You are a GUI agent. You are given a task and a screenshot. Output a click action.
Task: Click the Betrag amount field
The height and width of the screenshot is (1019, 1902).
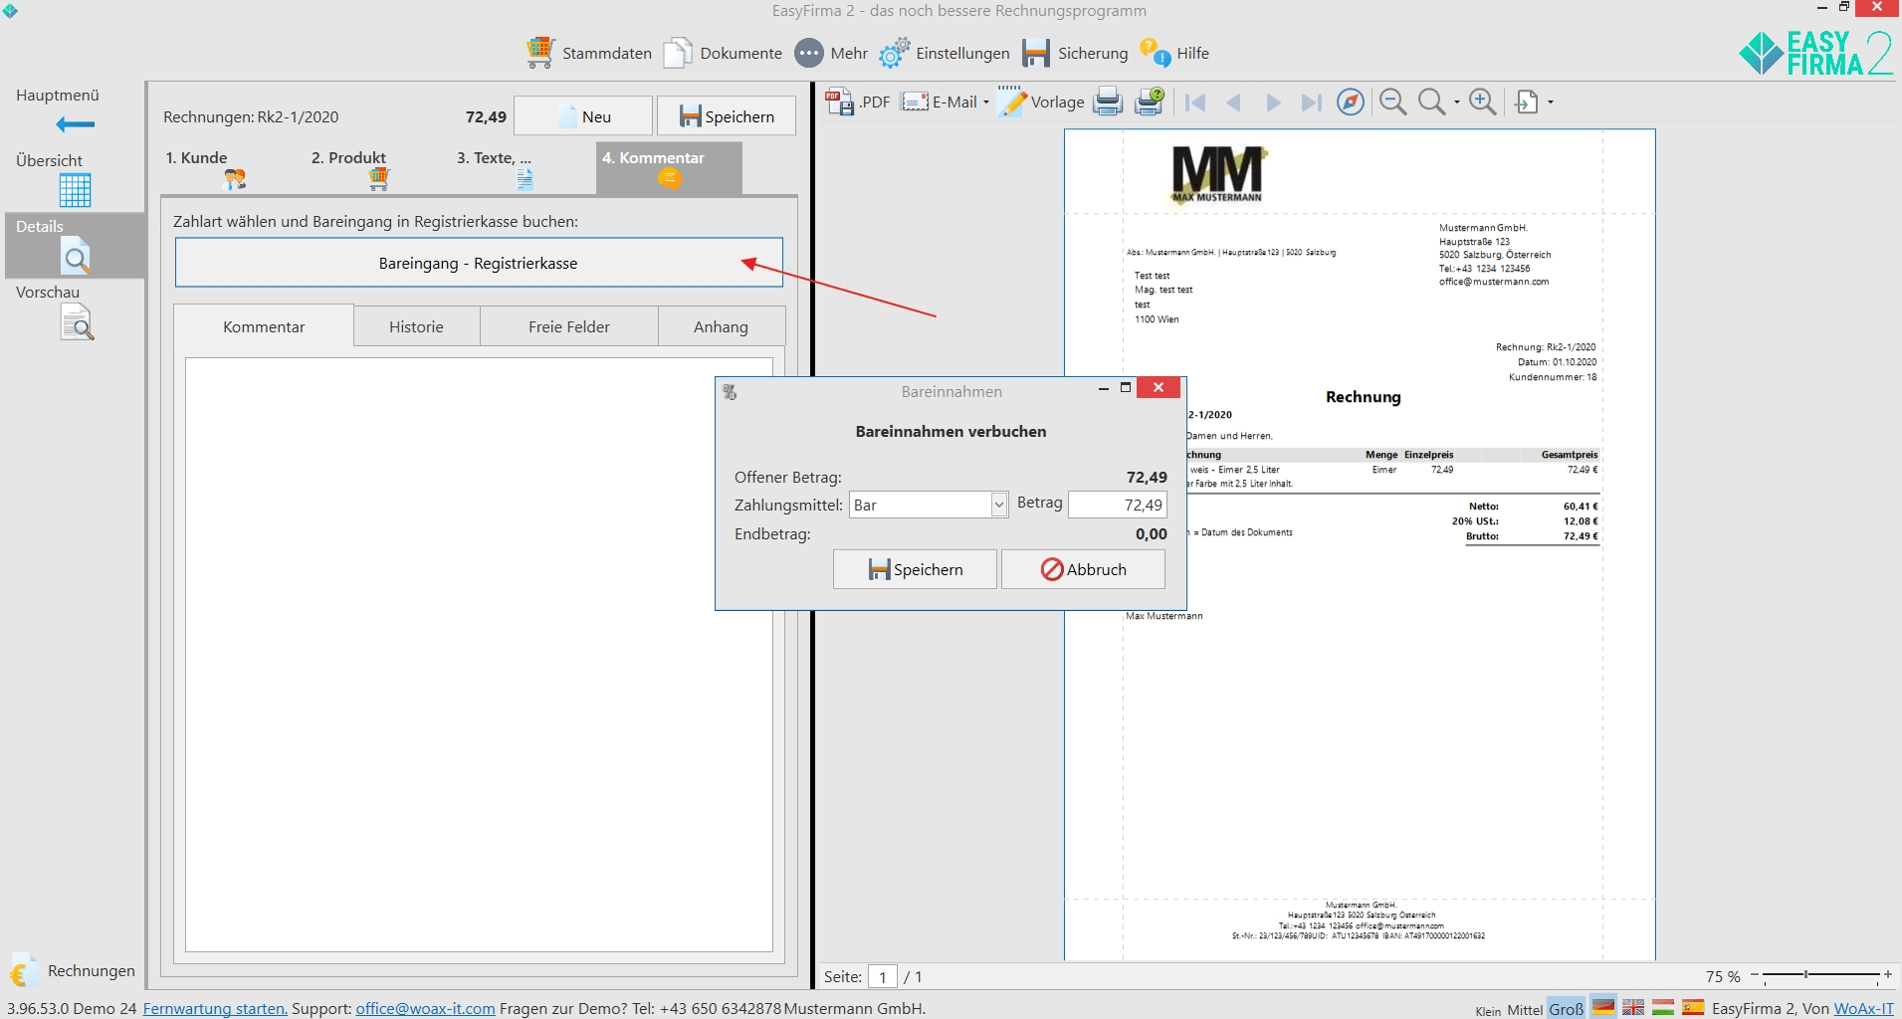click(1117, 505)
